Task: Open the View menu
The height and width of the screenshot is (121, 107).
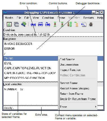Action: (36, 18)
